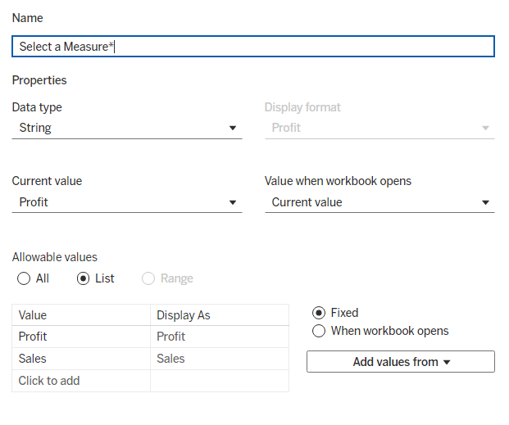Viewport: 509px width, 425px height.
Task: Click the Current value dropdown arrow icon
Action: point(233,203)
